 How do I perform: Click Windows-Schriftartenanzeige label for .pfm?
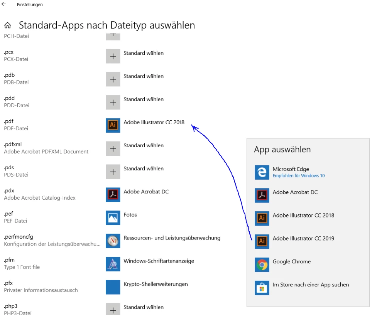pyautogui.click(x=159, y=261)
